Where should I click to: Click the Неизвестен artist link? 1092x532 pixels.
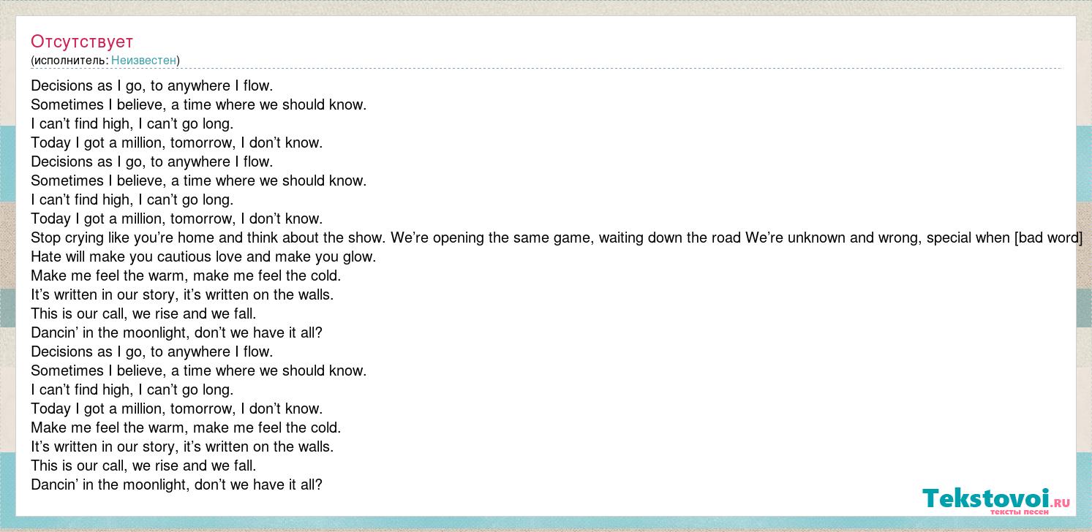(x=143, y=60)
